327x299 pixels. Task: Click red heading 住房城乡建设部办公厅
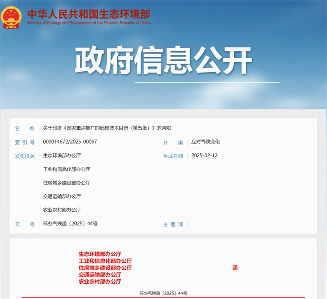(x=105, y=268)
